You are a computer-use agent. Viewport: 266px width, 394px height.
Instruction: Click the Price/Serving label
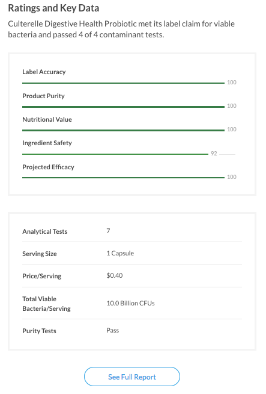point(42,276)
